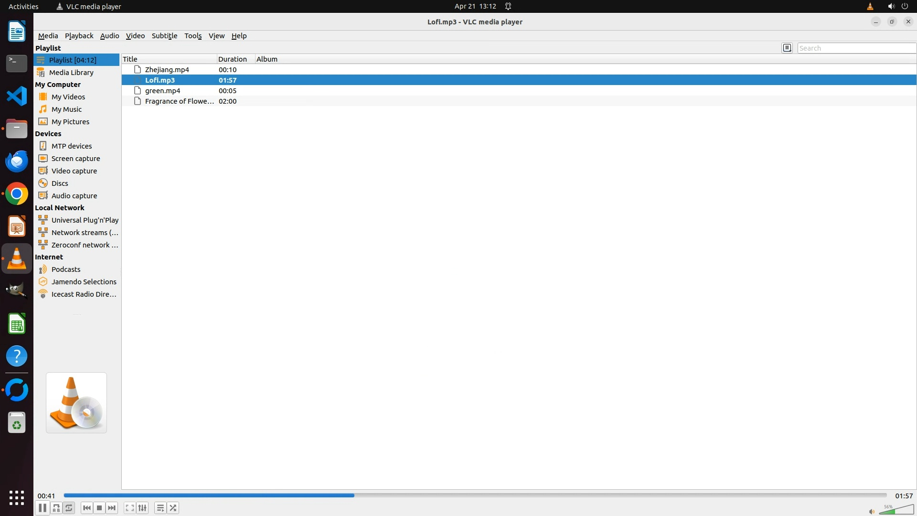This screenshot has height=516, width=917.
Task: Select the Fragrance of Flowers playlist entry
Action: 179,101
